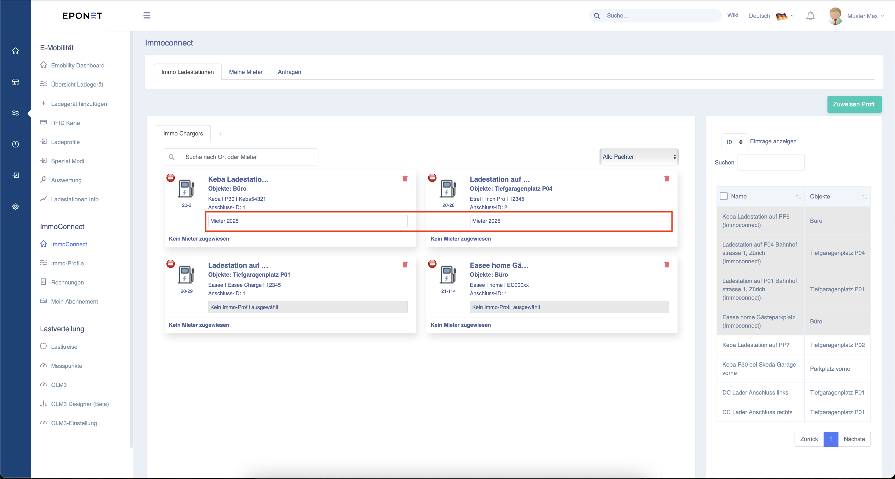Switch to Meine Mieter tab
Screen dimensions: 895x479
tap(246, 72)
